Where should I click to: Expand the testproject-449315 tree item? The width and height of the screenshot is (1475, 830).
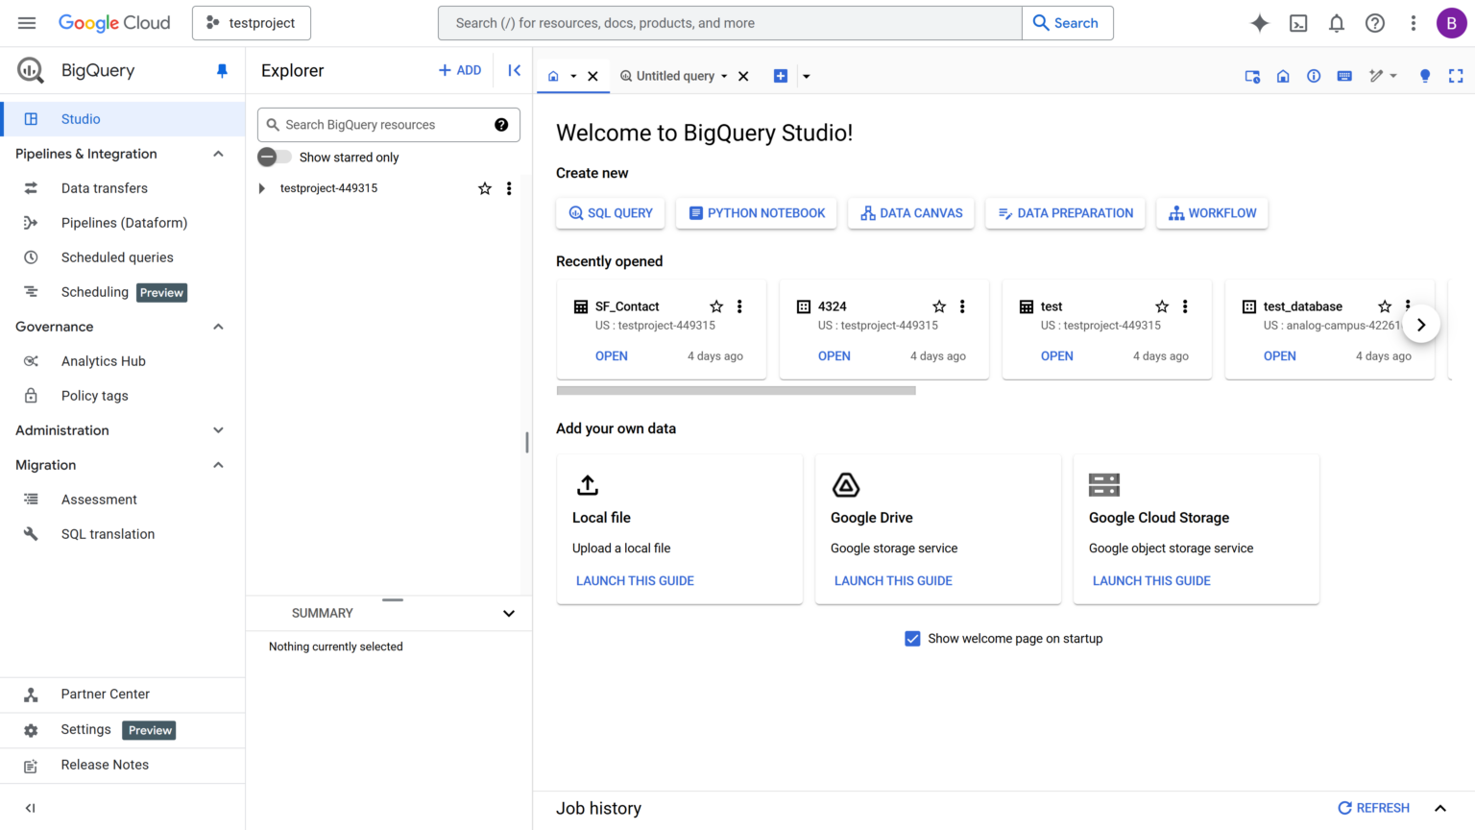point(261,188)
